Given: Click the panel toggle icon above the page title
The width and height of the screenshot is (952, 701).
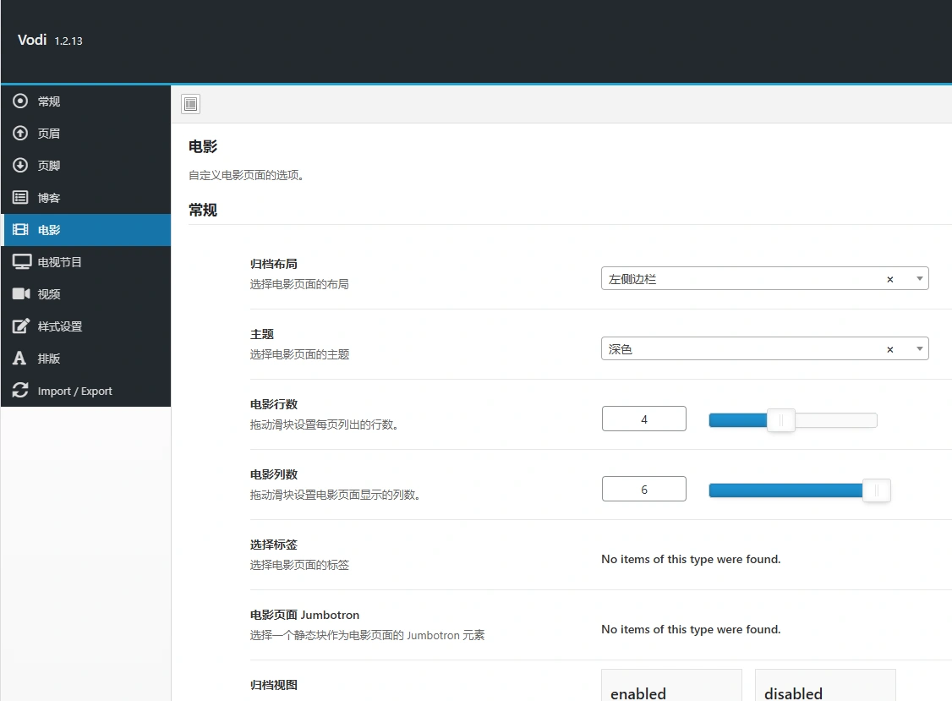Looking at the screenshot, I should tap(190, 103).
